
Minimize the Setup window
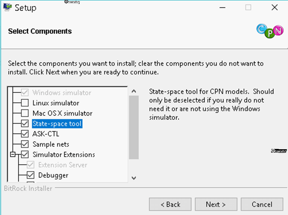click(x=222, y=8)
